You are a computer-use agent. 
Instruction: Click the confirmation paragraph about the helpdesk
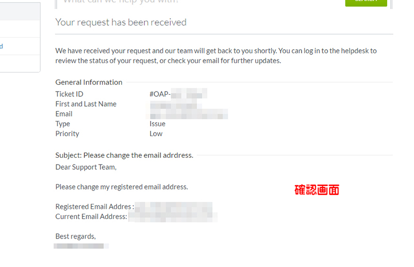coord(216,55)
